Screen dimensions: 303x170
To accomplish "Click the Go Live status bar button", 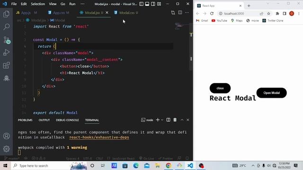I will coord(147,159).
